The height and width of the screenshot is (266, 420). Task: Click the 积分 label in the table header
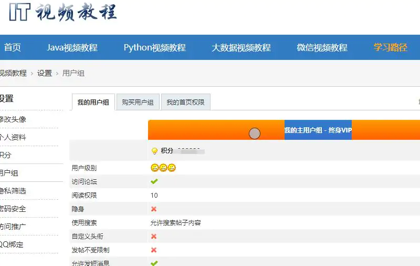(167, 151)
